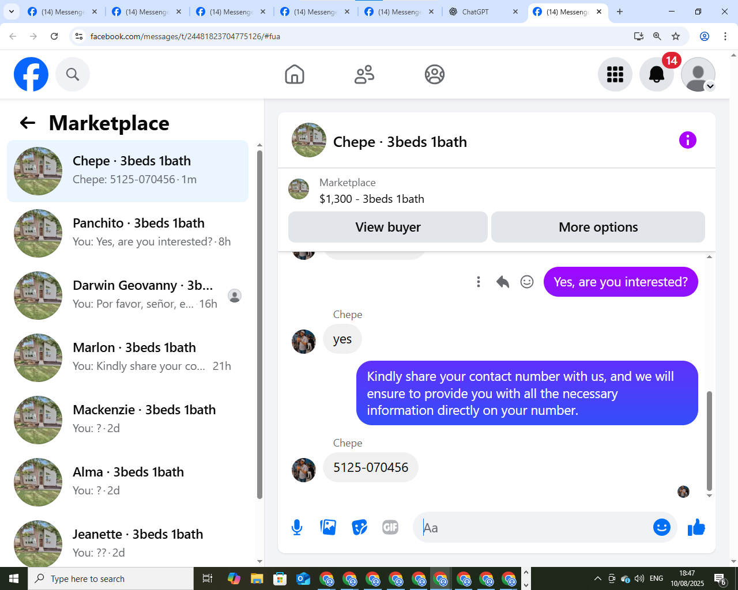Open Chrome profile icon
The height and width of the screenshot is (590, 738).
pos(705,36)
